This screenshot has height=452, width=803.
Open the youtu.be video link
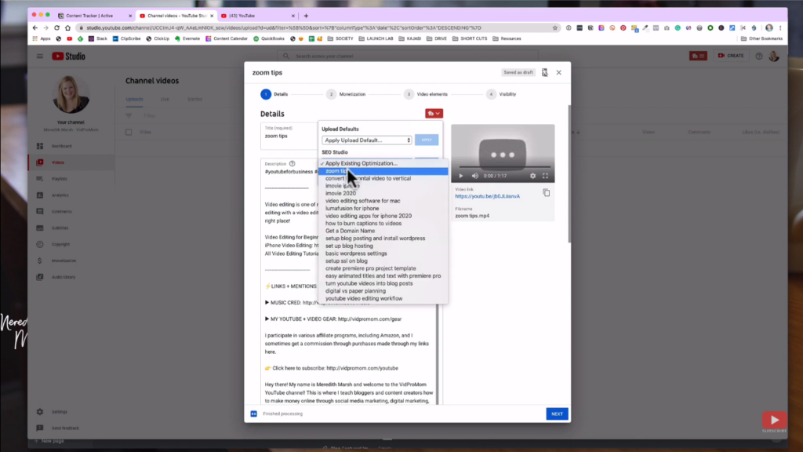487,196
